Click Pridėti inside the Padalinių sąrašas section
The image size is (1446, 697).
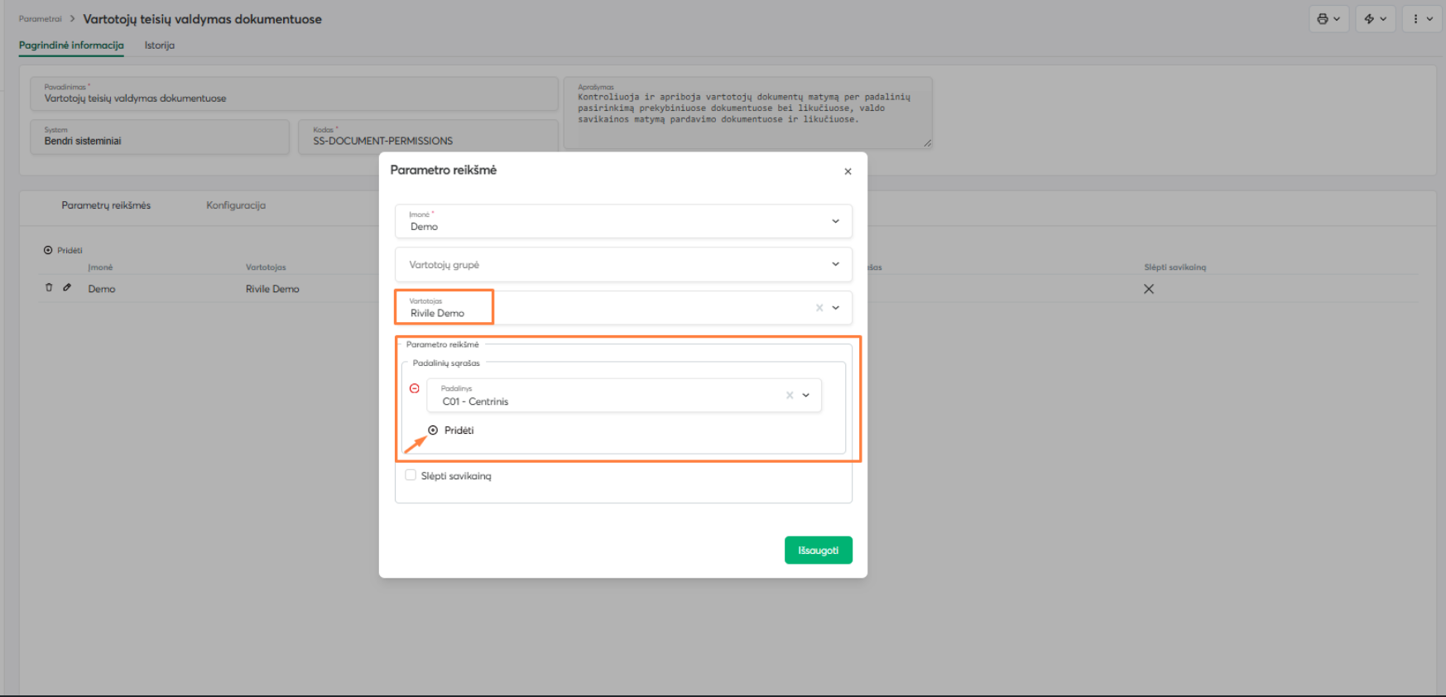click(451, 430)
